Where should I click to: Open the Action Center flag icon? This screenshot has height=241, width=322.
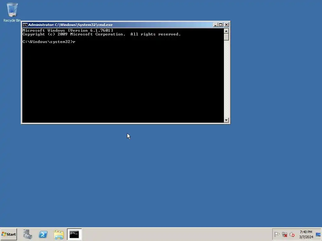277,234
